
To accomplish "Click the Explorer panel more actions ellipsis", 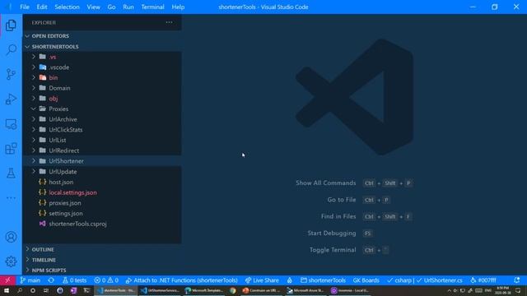I will (x=169, y=22).
